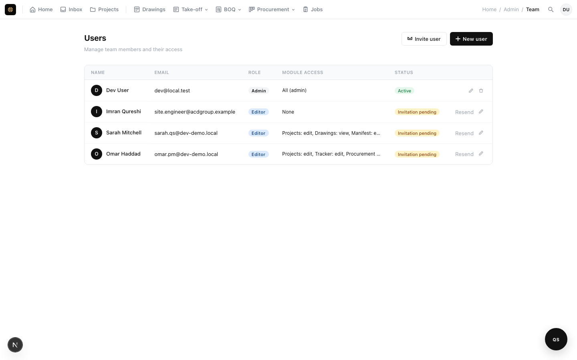Expand the Procurement dropdown menu
Viewport: 577px width, 360px height.
pos(272,10)
